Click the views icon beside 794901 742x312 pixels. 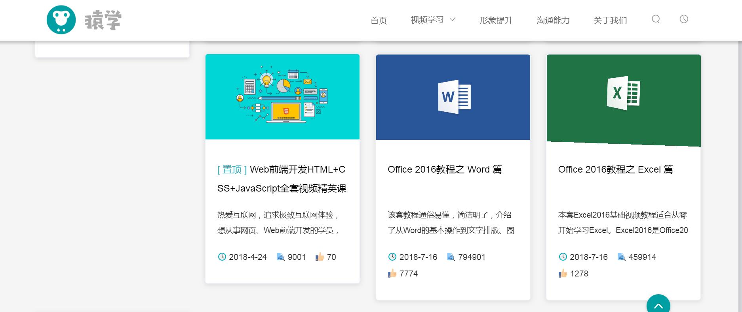451,257
